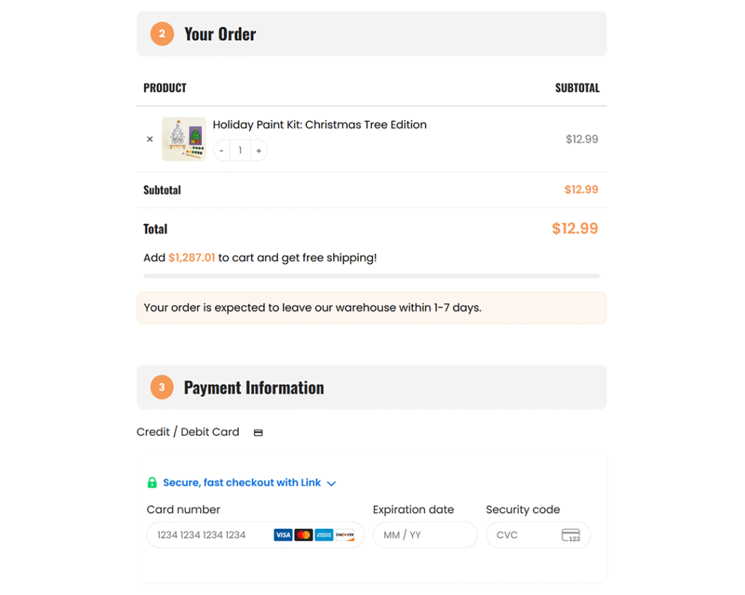The width and height of the screenshot is (745, 595).
Task: Focus the Security code CVC field
Action: tap(525, 535)
